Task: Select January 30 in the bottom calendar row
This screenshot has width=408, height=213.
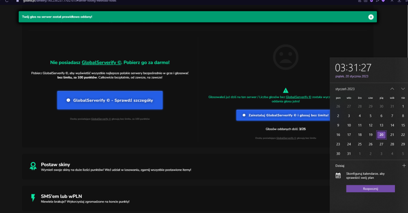Action: coord(338,154)
